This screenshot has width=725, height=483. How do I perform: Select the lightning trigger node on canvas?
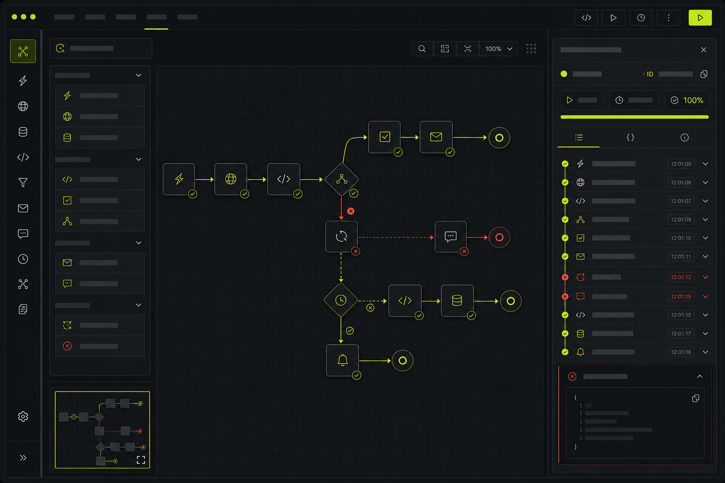tap(179, 179)
